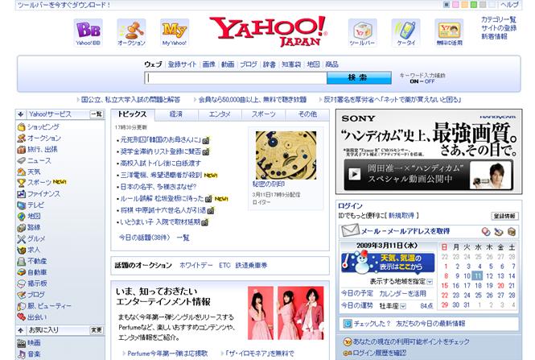The image size is (535, 360).
Task: Click the グルメ fork-and-knife icon
Action: coord(22,239)
